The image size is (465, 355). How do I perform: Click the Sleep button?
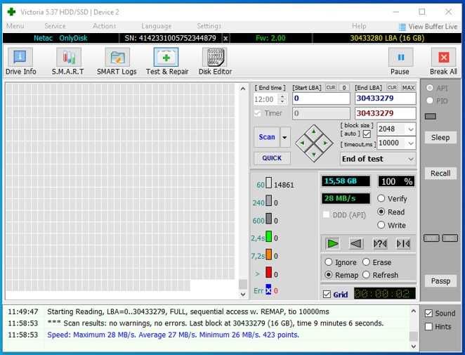pos(440,138)
